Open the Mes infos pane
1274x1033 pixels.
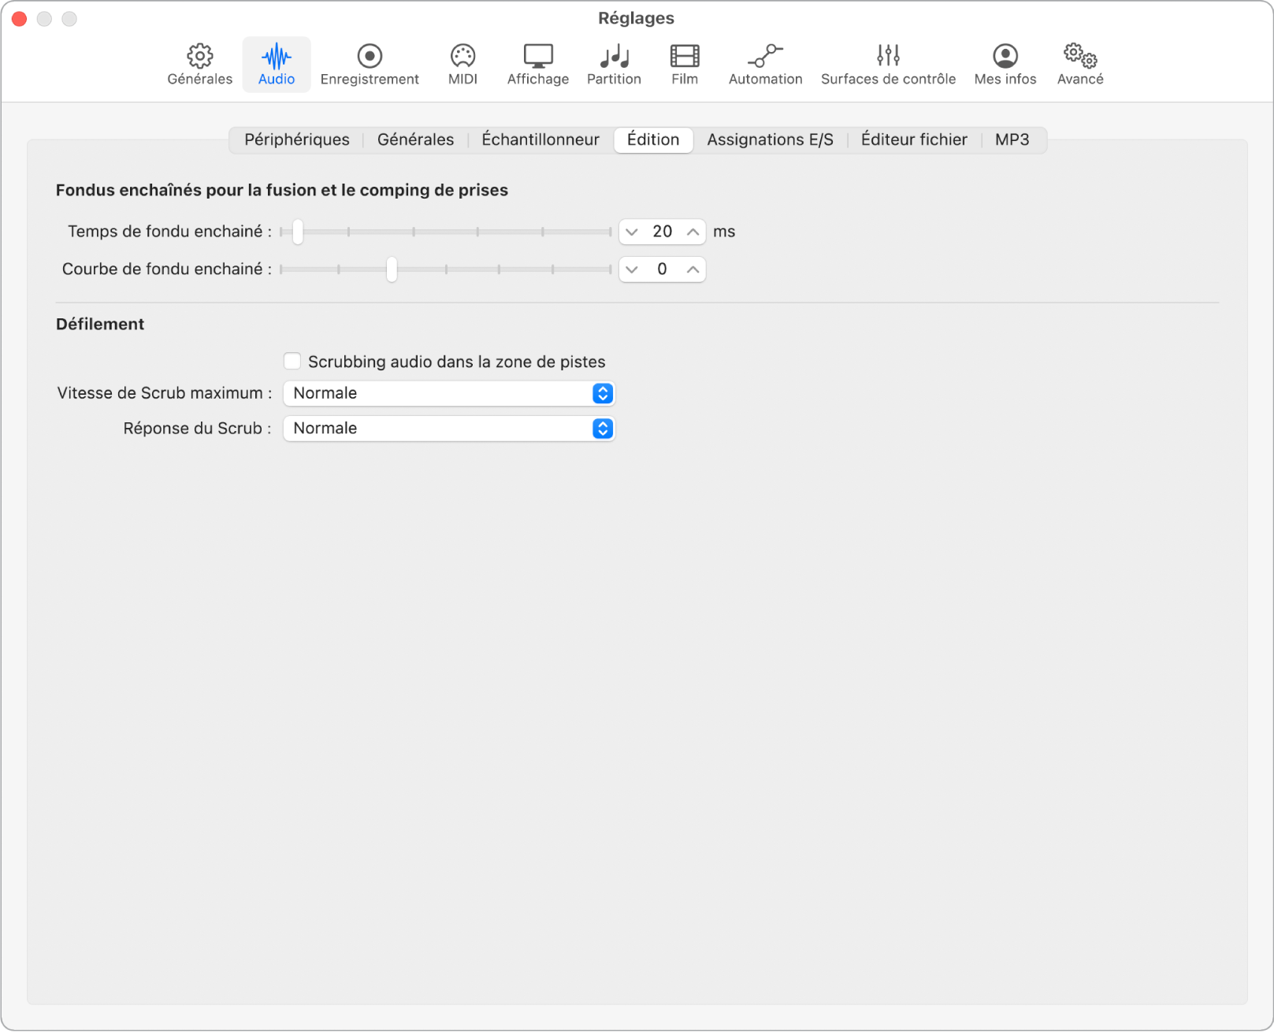click(1005, 65)
